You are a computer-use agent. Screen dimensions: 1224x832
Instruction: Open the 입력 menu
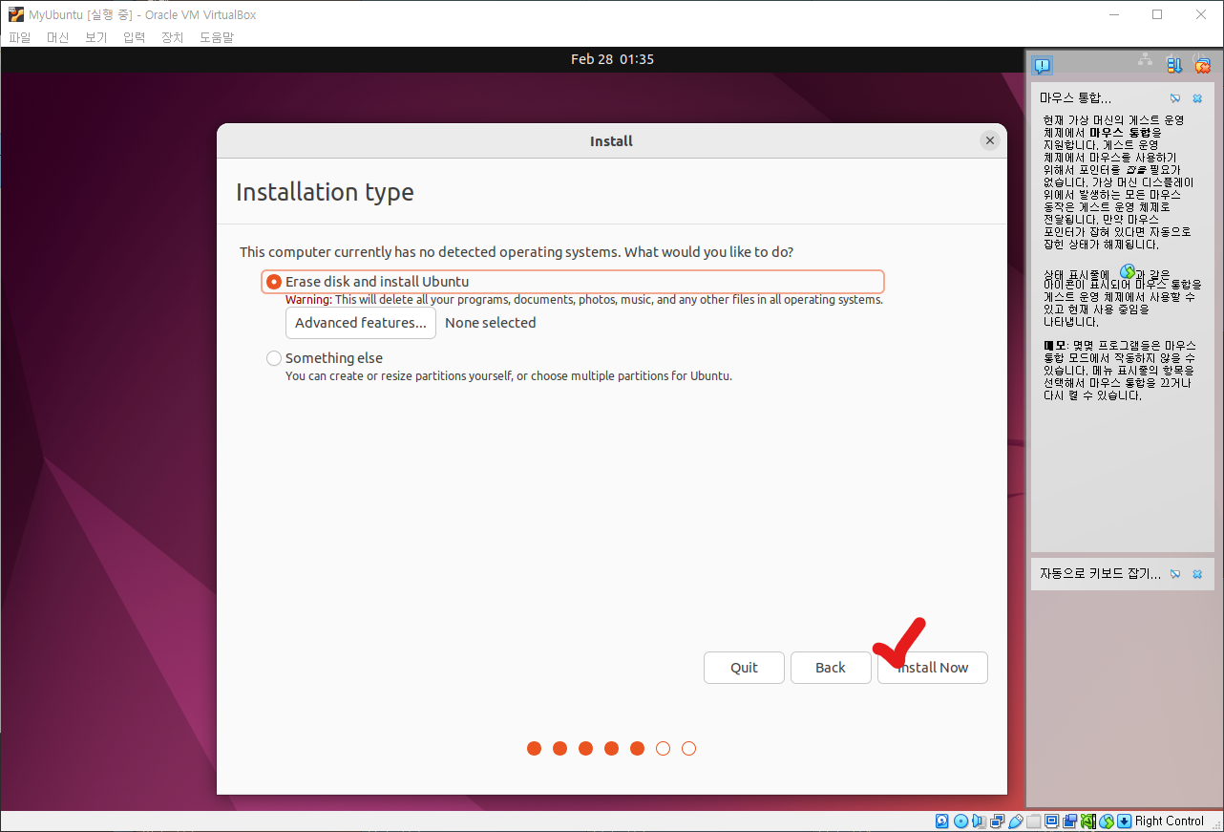pos(134,37)
